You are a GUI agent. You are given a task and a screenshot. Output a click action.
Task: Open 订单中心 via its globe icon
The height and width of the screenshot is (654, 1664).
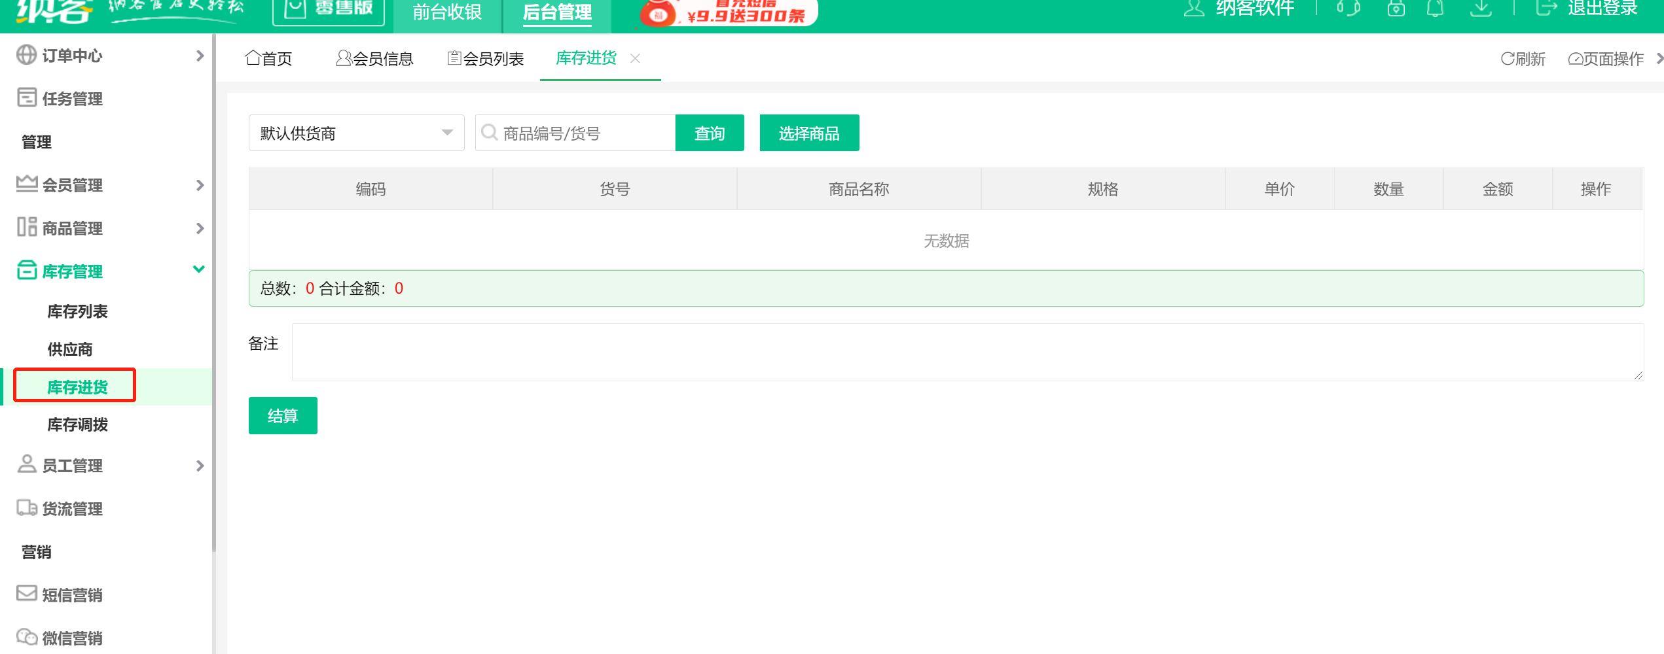[26, 55]
